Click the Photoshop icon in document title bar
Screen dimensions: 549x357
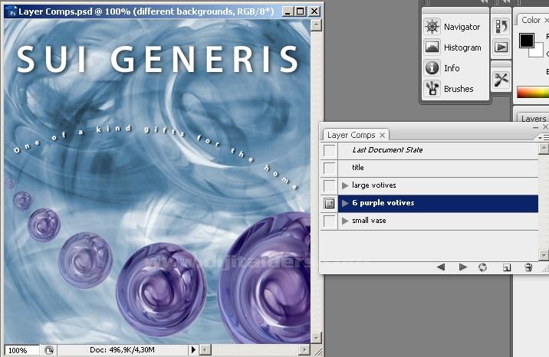click(x=12, y=12)
